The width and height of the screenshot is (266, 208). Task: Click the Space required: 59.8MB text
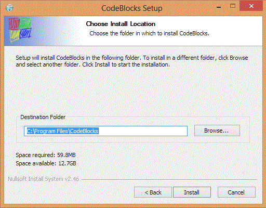(x=46, y=155)
